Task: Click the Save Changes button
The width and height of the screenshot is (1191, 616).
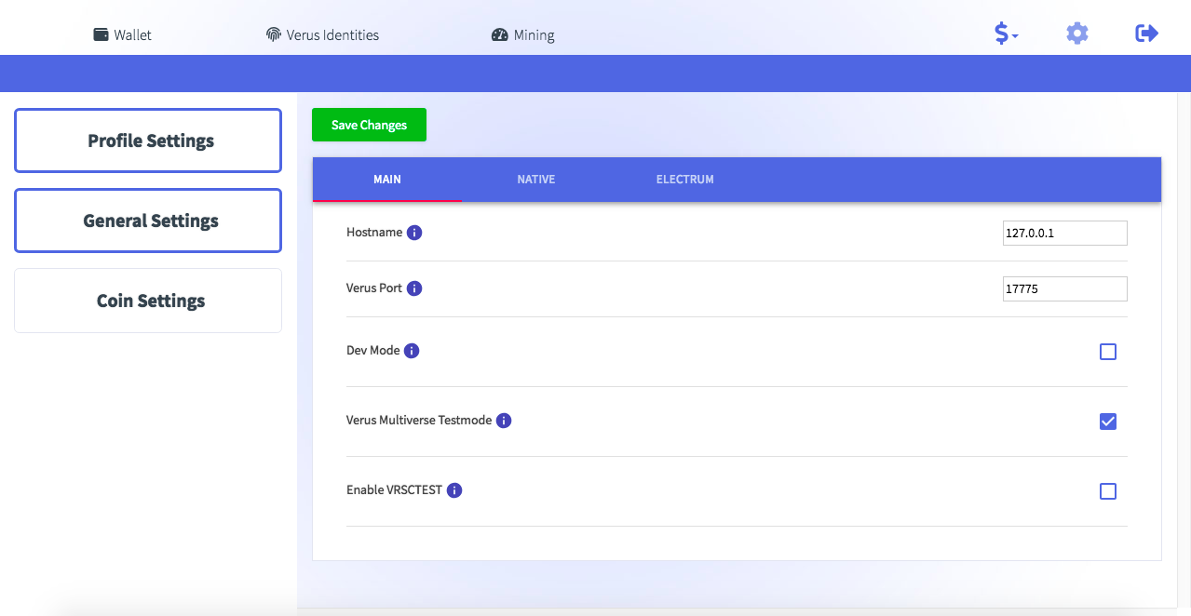Action: point(369,125)
